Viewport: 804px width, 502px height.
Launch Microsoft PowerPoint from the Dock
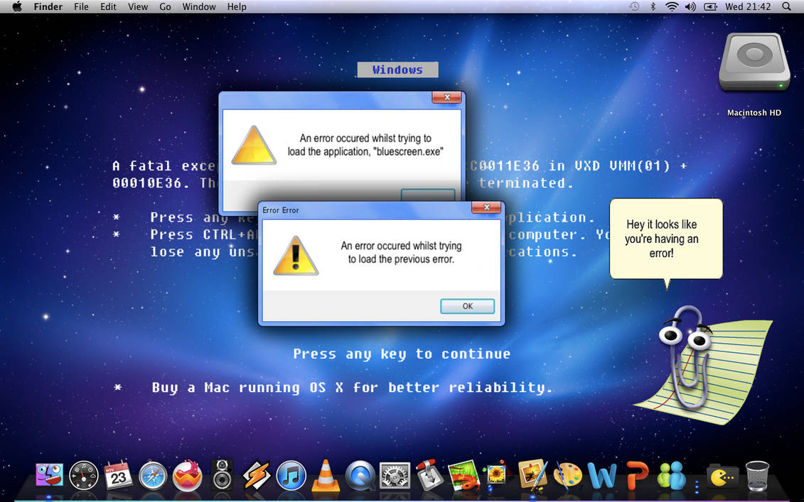(637, 475)
